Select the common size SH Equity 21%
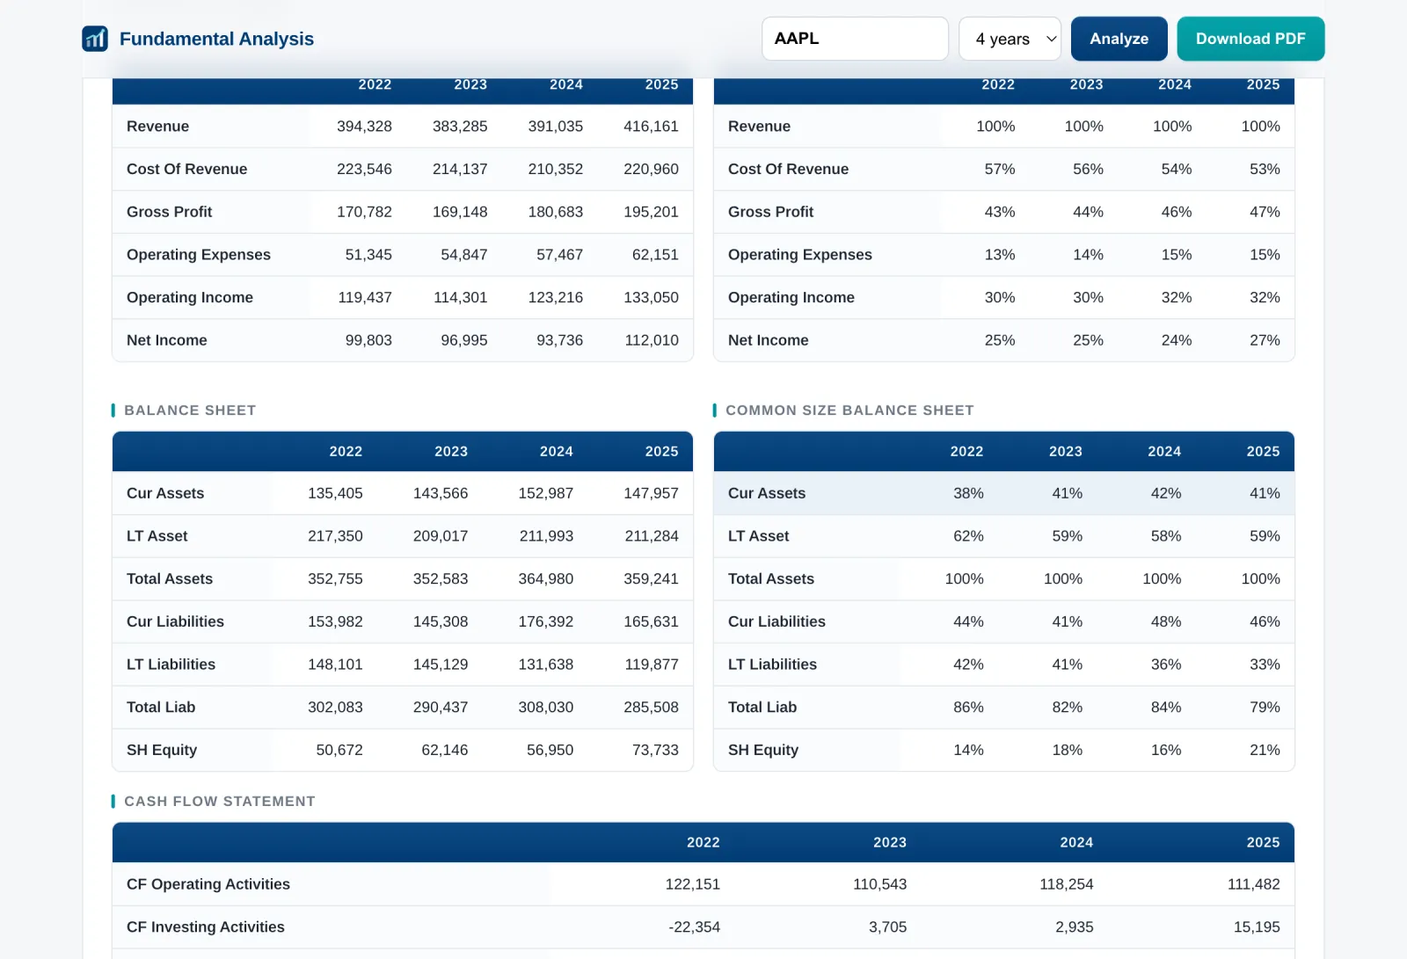Image resolution: width=1407 pixels, height=959 pixels. point(1265,750)
